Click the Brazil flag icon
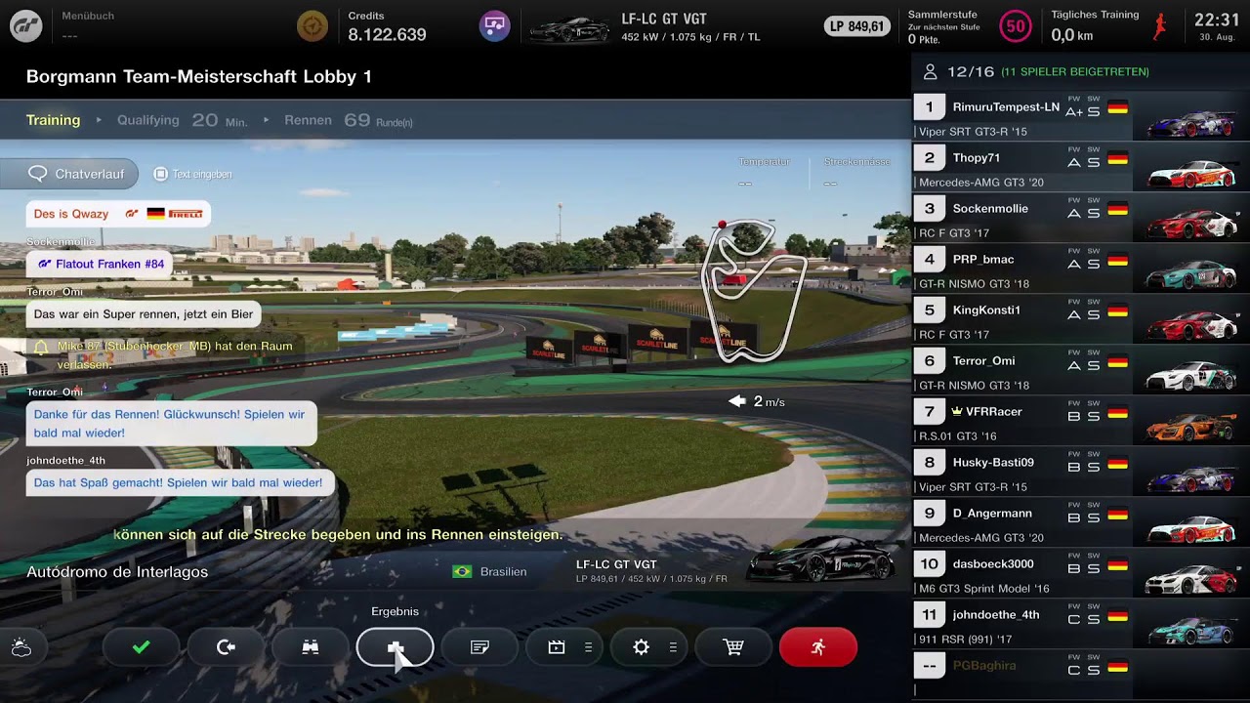1250x703 pixels. pyautogui.click(x=462, y=571)
